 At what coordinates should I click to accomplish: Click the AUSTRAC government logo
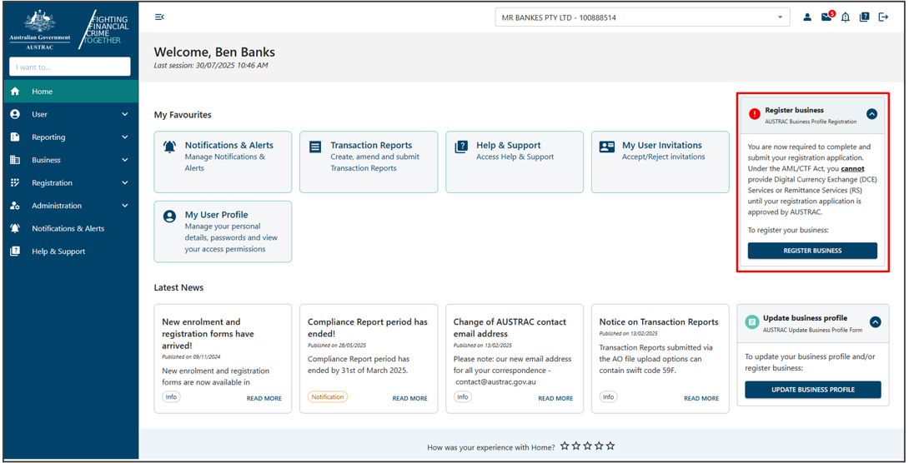pos(39,30)
